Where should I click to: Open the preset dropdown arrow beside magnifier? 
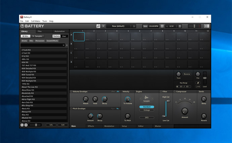pos(103,26)
